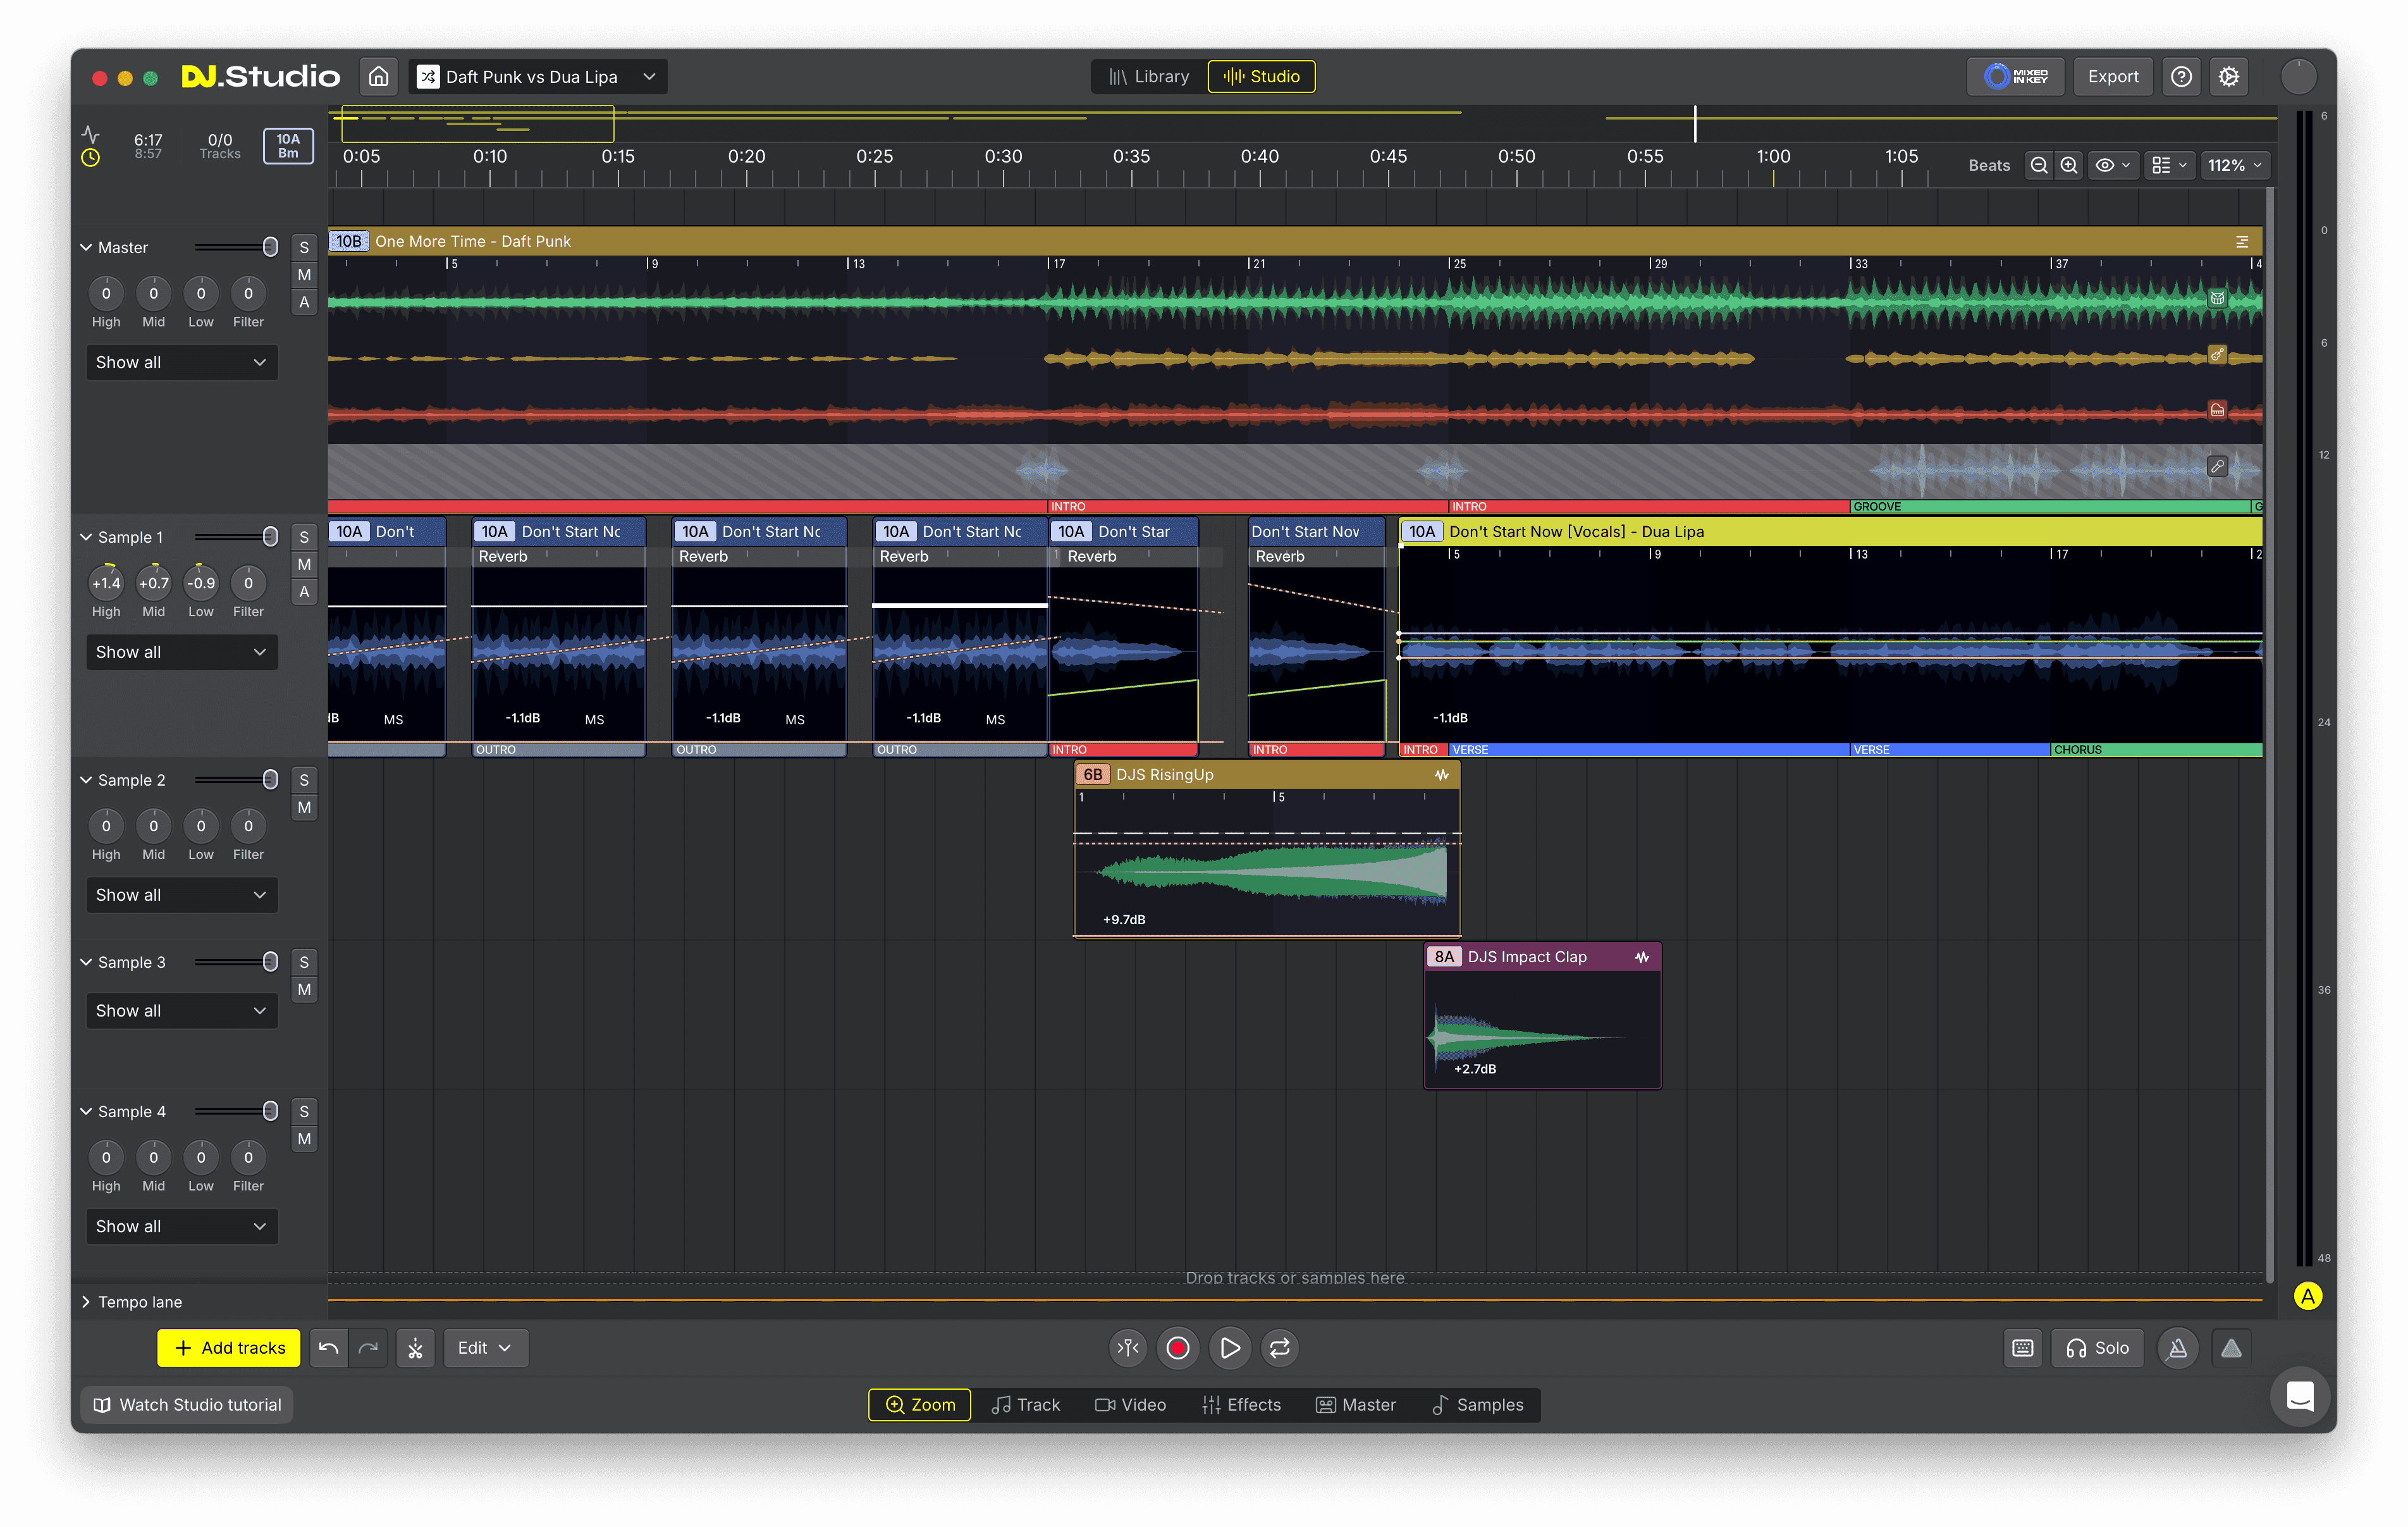Toggle automation A on Sample 1

pyautogui.click(x=304, y=591)
